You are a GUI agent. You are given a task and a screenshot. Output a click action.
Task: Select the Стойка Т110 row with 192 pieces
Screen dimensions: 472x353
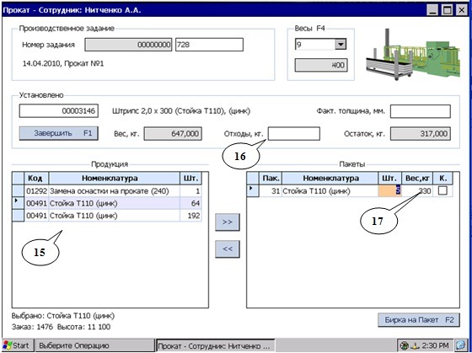click(x=107, y=216)
